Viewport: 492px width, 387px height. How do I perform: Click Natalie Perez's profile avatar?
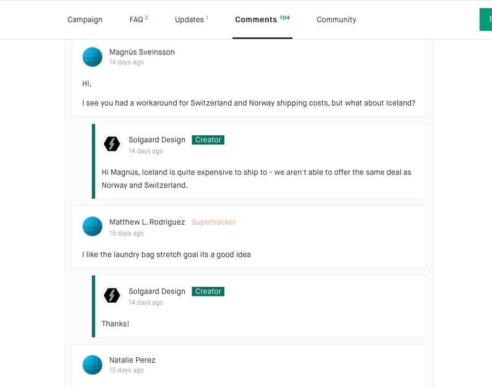pos(92,365)
